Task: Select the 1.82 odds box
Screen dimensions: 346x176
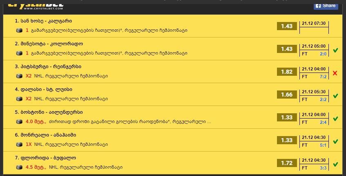Action: [x=287, y=72]
